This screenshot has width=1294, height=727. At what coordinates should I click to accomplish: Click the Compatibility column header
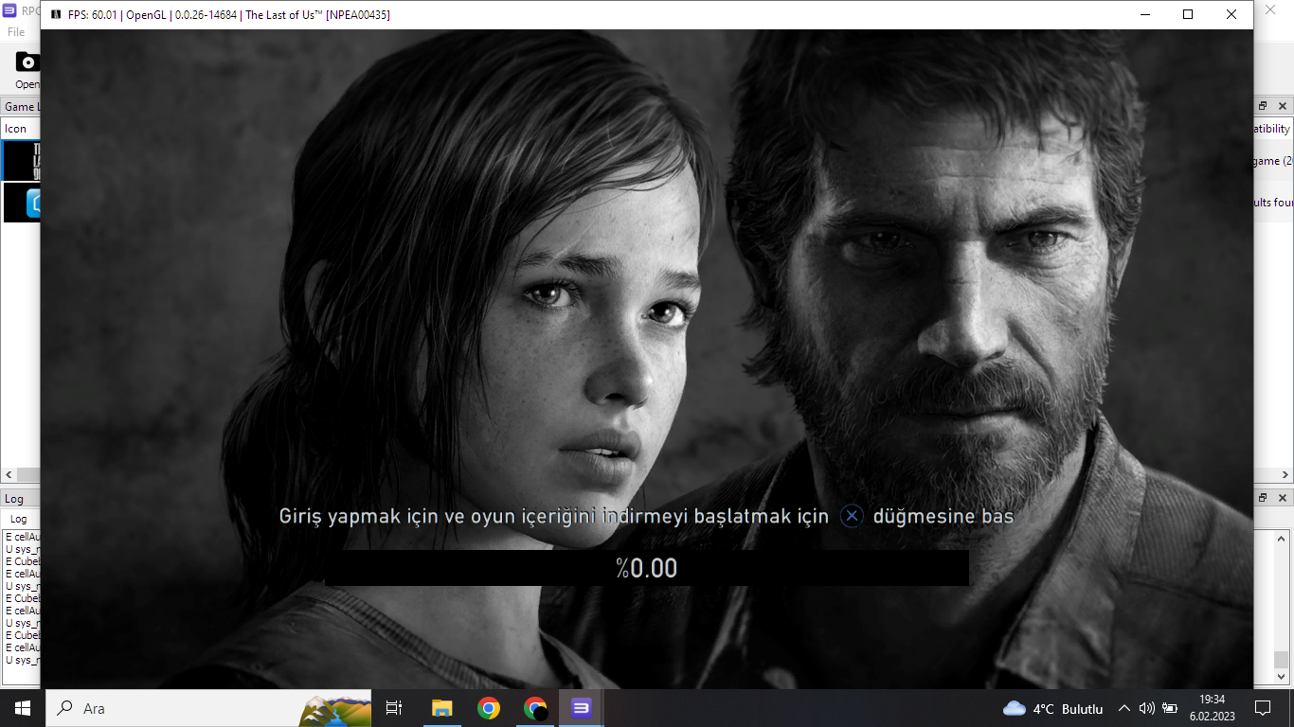pos(1271,129)
